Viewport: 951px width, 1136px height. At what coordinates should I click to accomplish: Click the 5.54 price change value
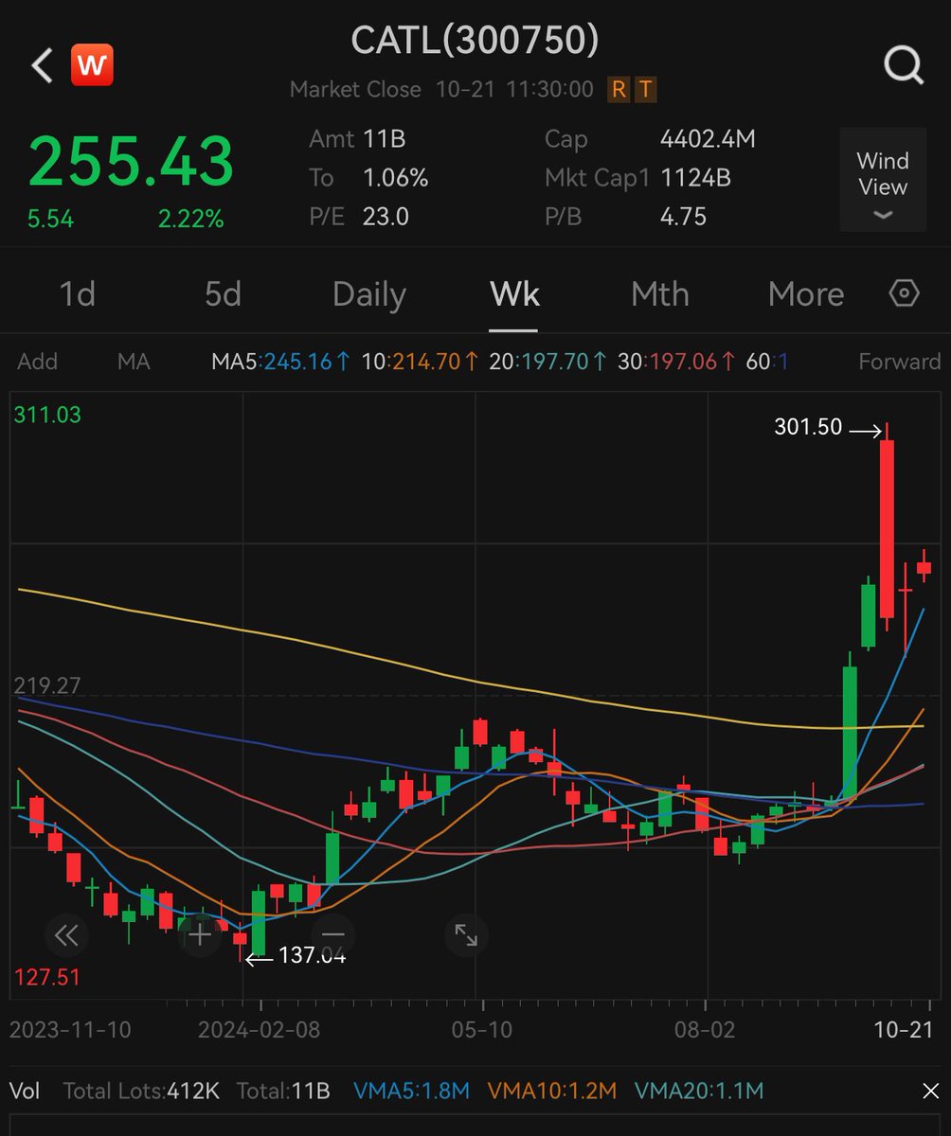point(50,220)
